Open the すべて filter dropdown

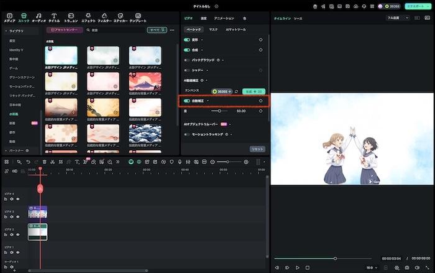157,30
